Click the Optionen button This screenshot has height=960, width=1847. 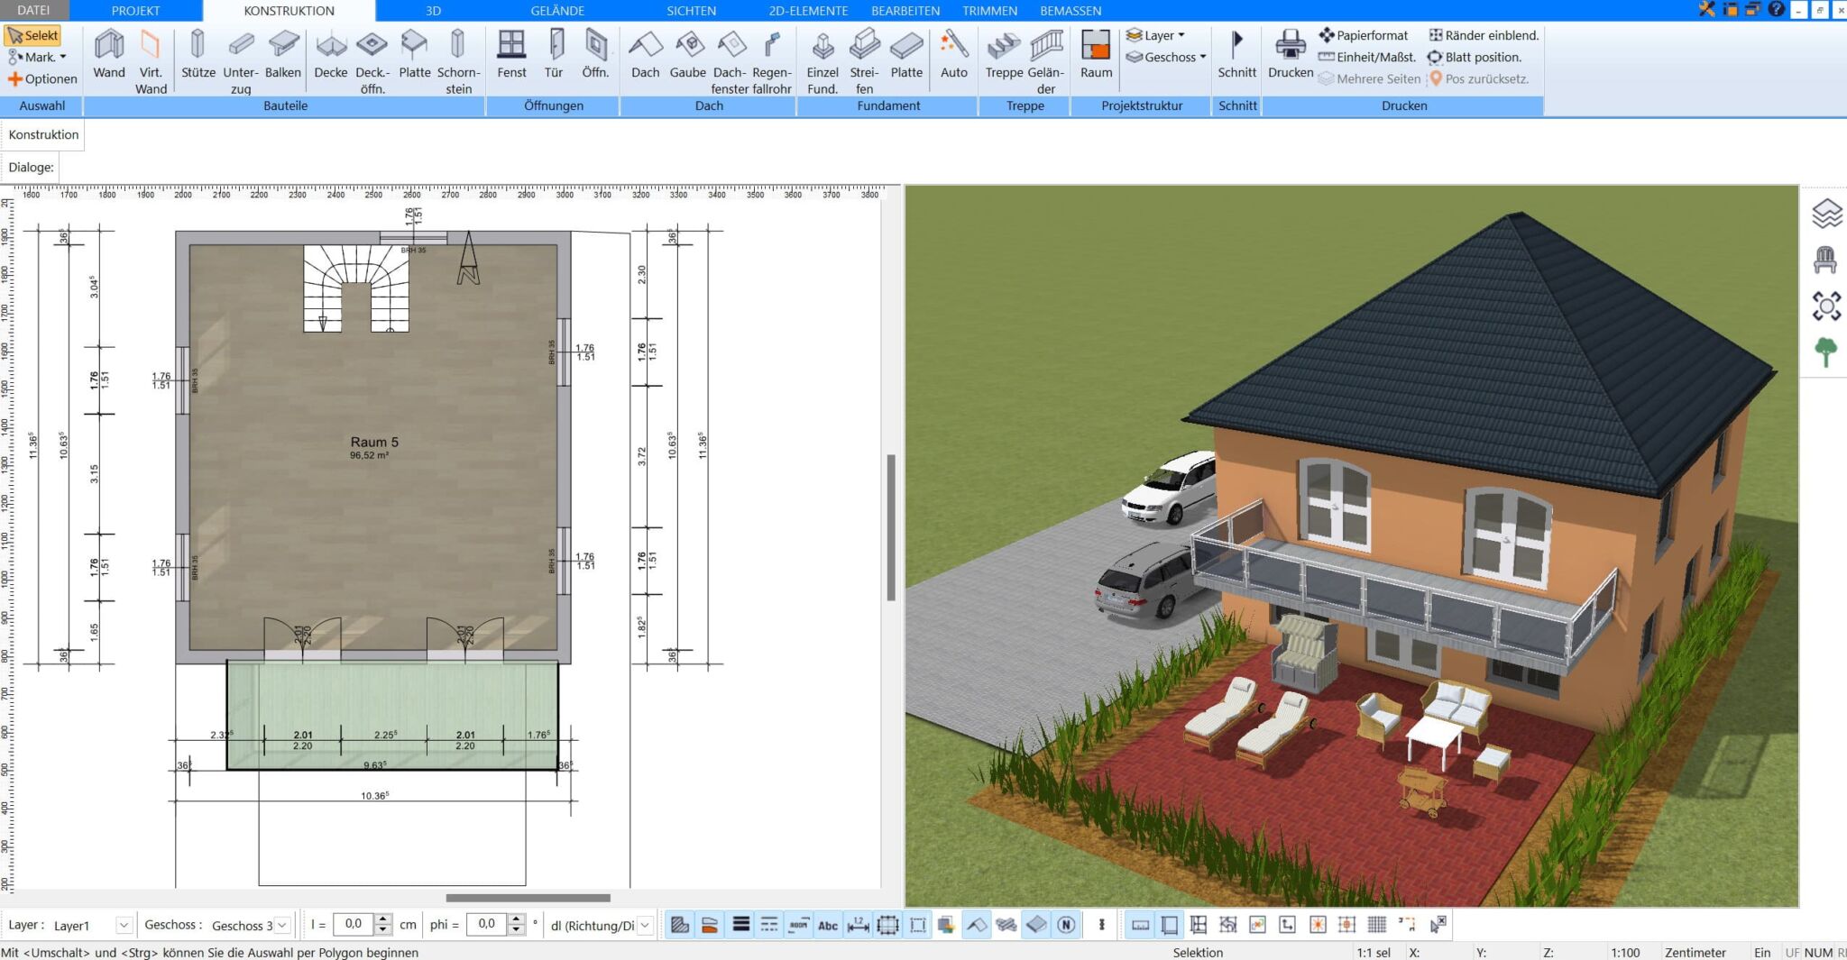pyautogui.click(x=42, y=78)
